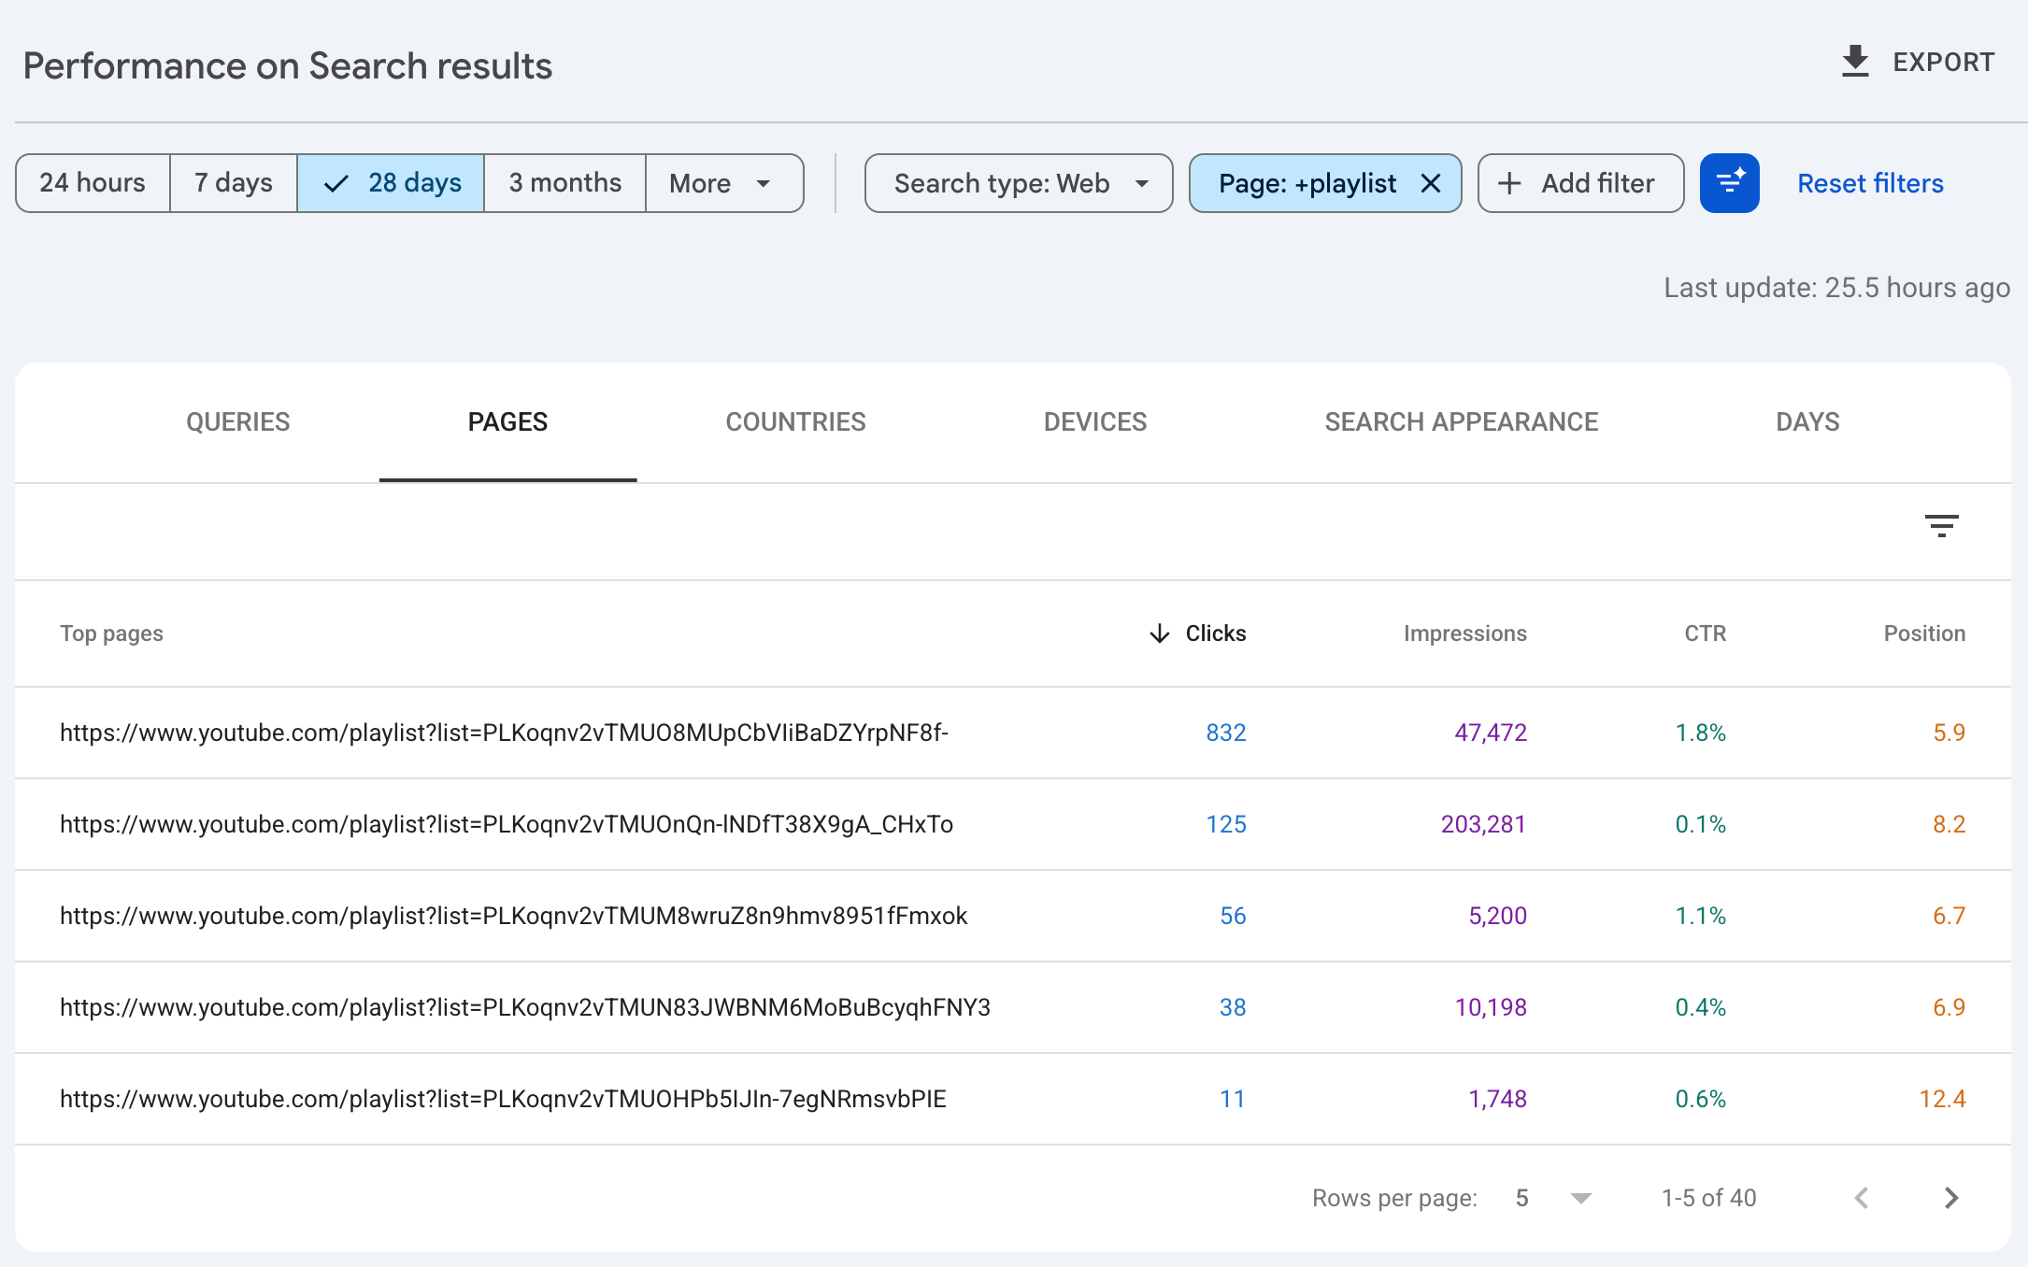Click the 10,198 impressions value
Screen dimensions: 2028x1267
coord(1491,1007)
